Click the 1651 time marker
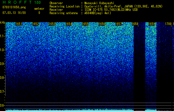 19,24
